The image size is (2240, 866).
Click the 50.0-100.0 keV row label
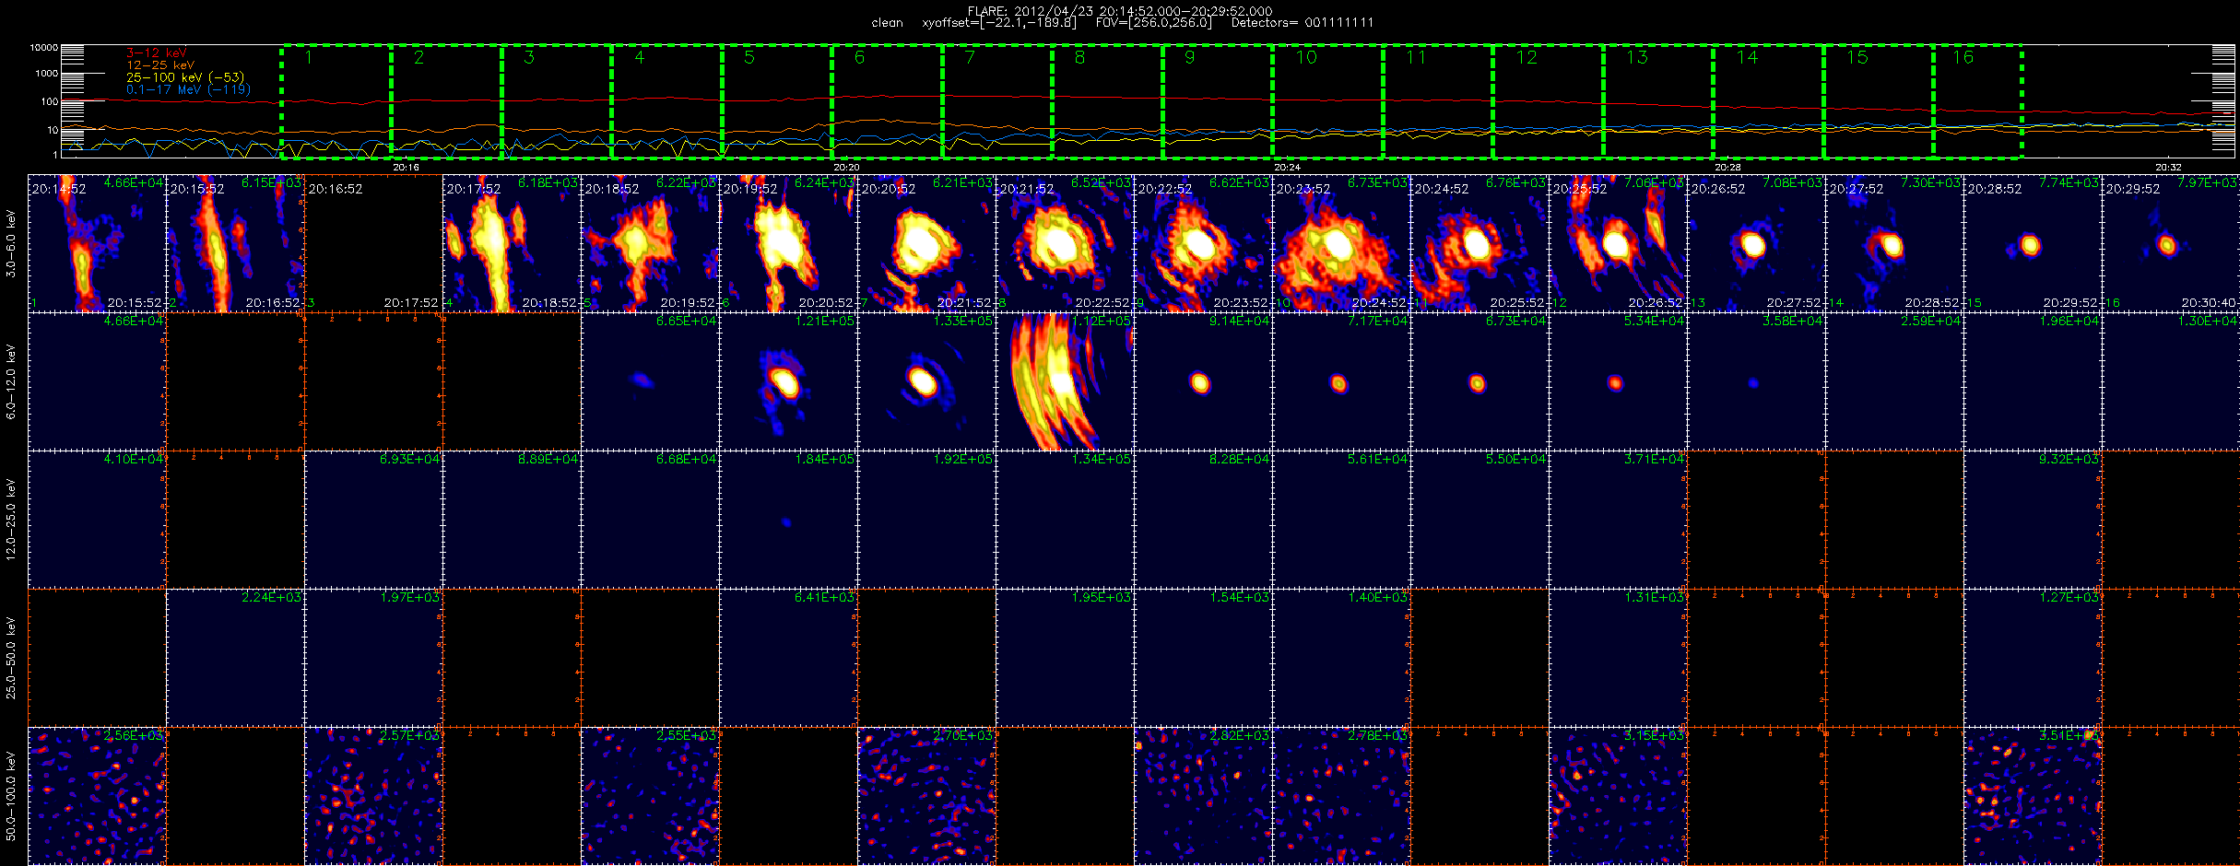pyautogui.click(x=11, y=796)
